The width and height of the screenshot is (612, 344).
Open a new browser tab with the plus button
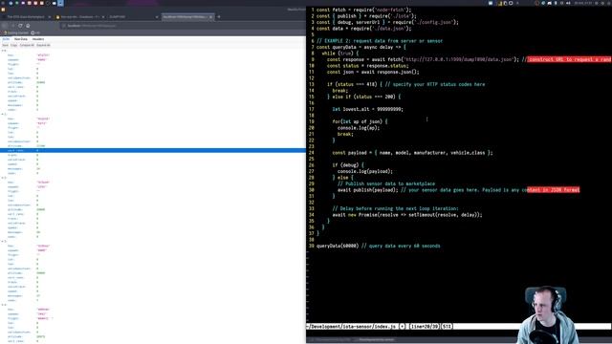(219, 17)
